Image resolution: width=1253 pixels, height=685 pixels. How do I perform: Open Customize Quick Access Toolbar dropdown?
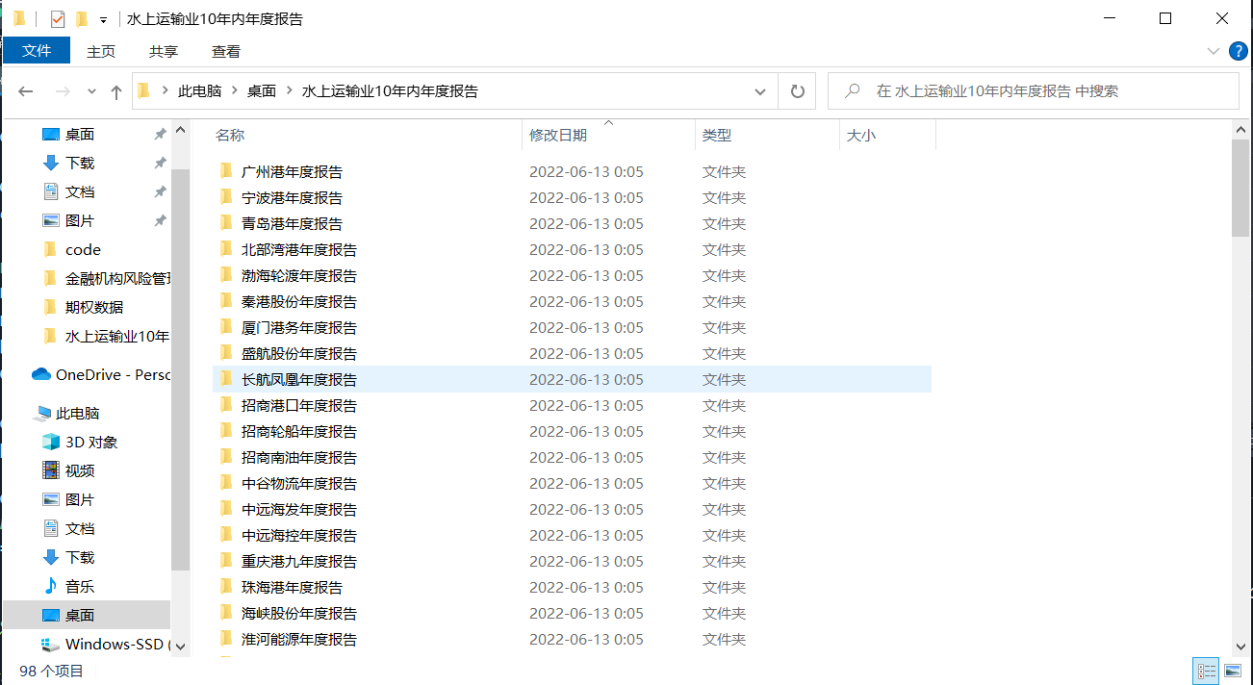[x=103, y=19]
